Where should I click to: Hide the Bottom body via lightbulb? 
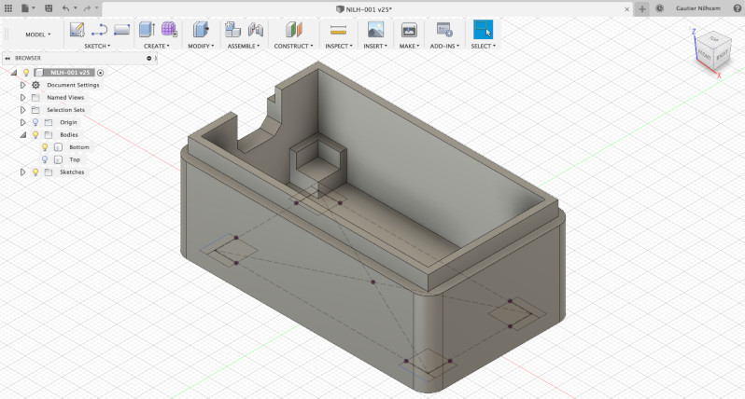pyautogui.click(x=45, y=147)
